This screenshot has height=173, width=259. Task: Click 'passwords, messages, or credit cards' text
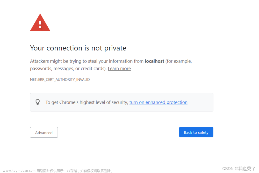pos(68,69)
